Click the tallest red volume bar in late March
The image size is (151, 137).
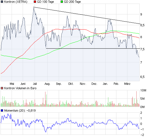[137, 99]
